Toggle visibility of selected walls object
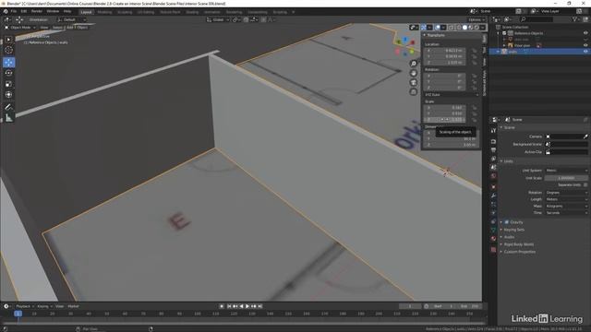The image size is (591, 332). tap(585, 52)
